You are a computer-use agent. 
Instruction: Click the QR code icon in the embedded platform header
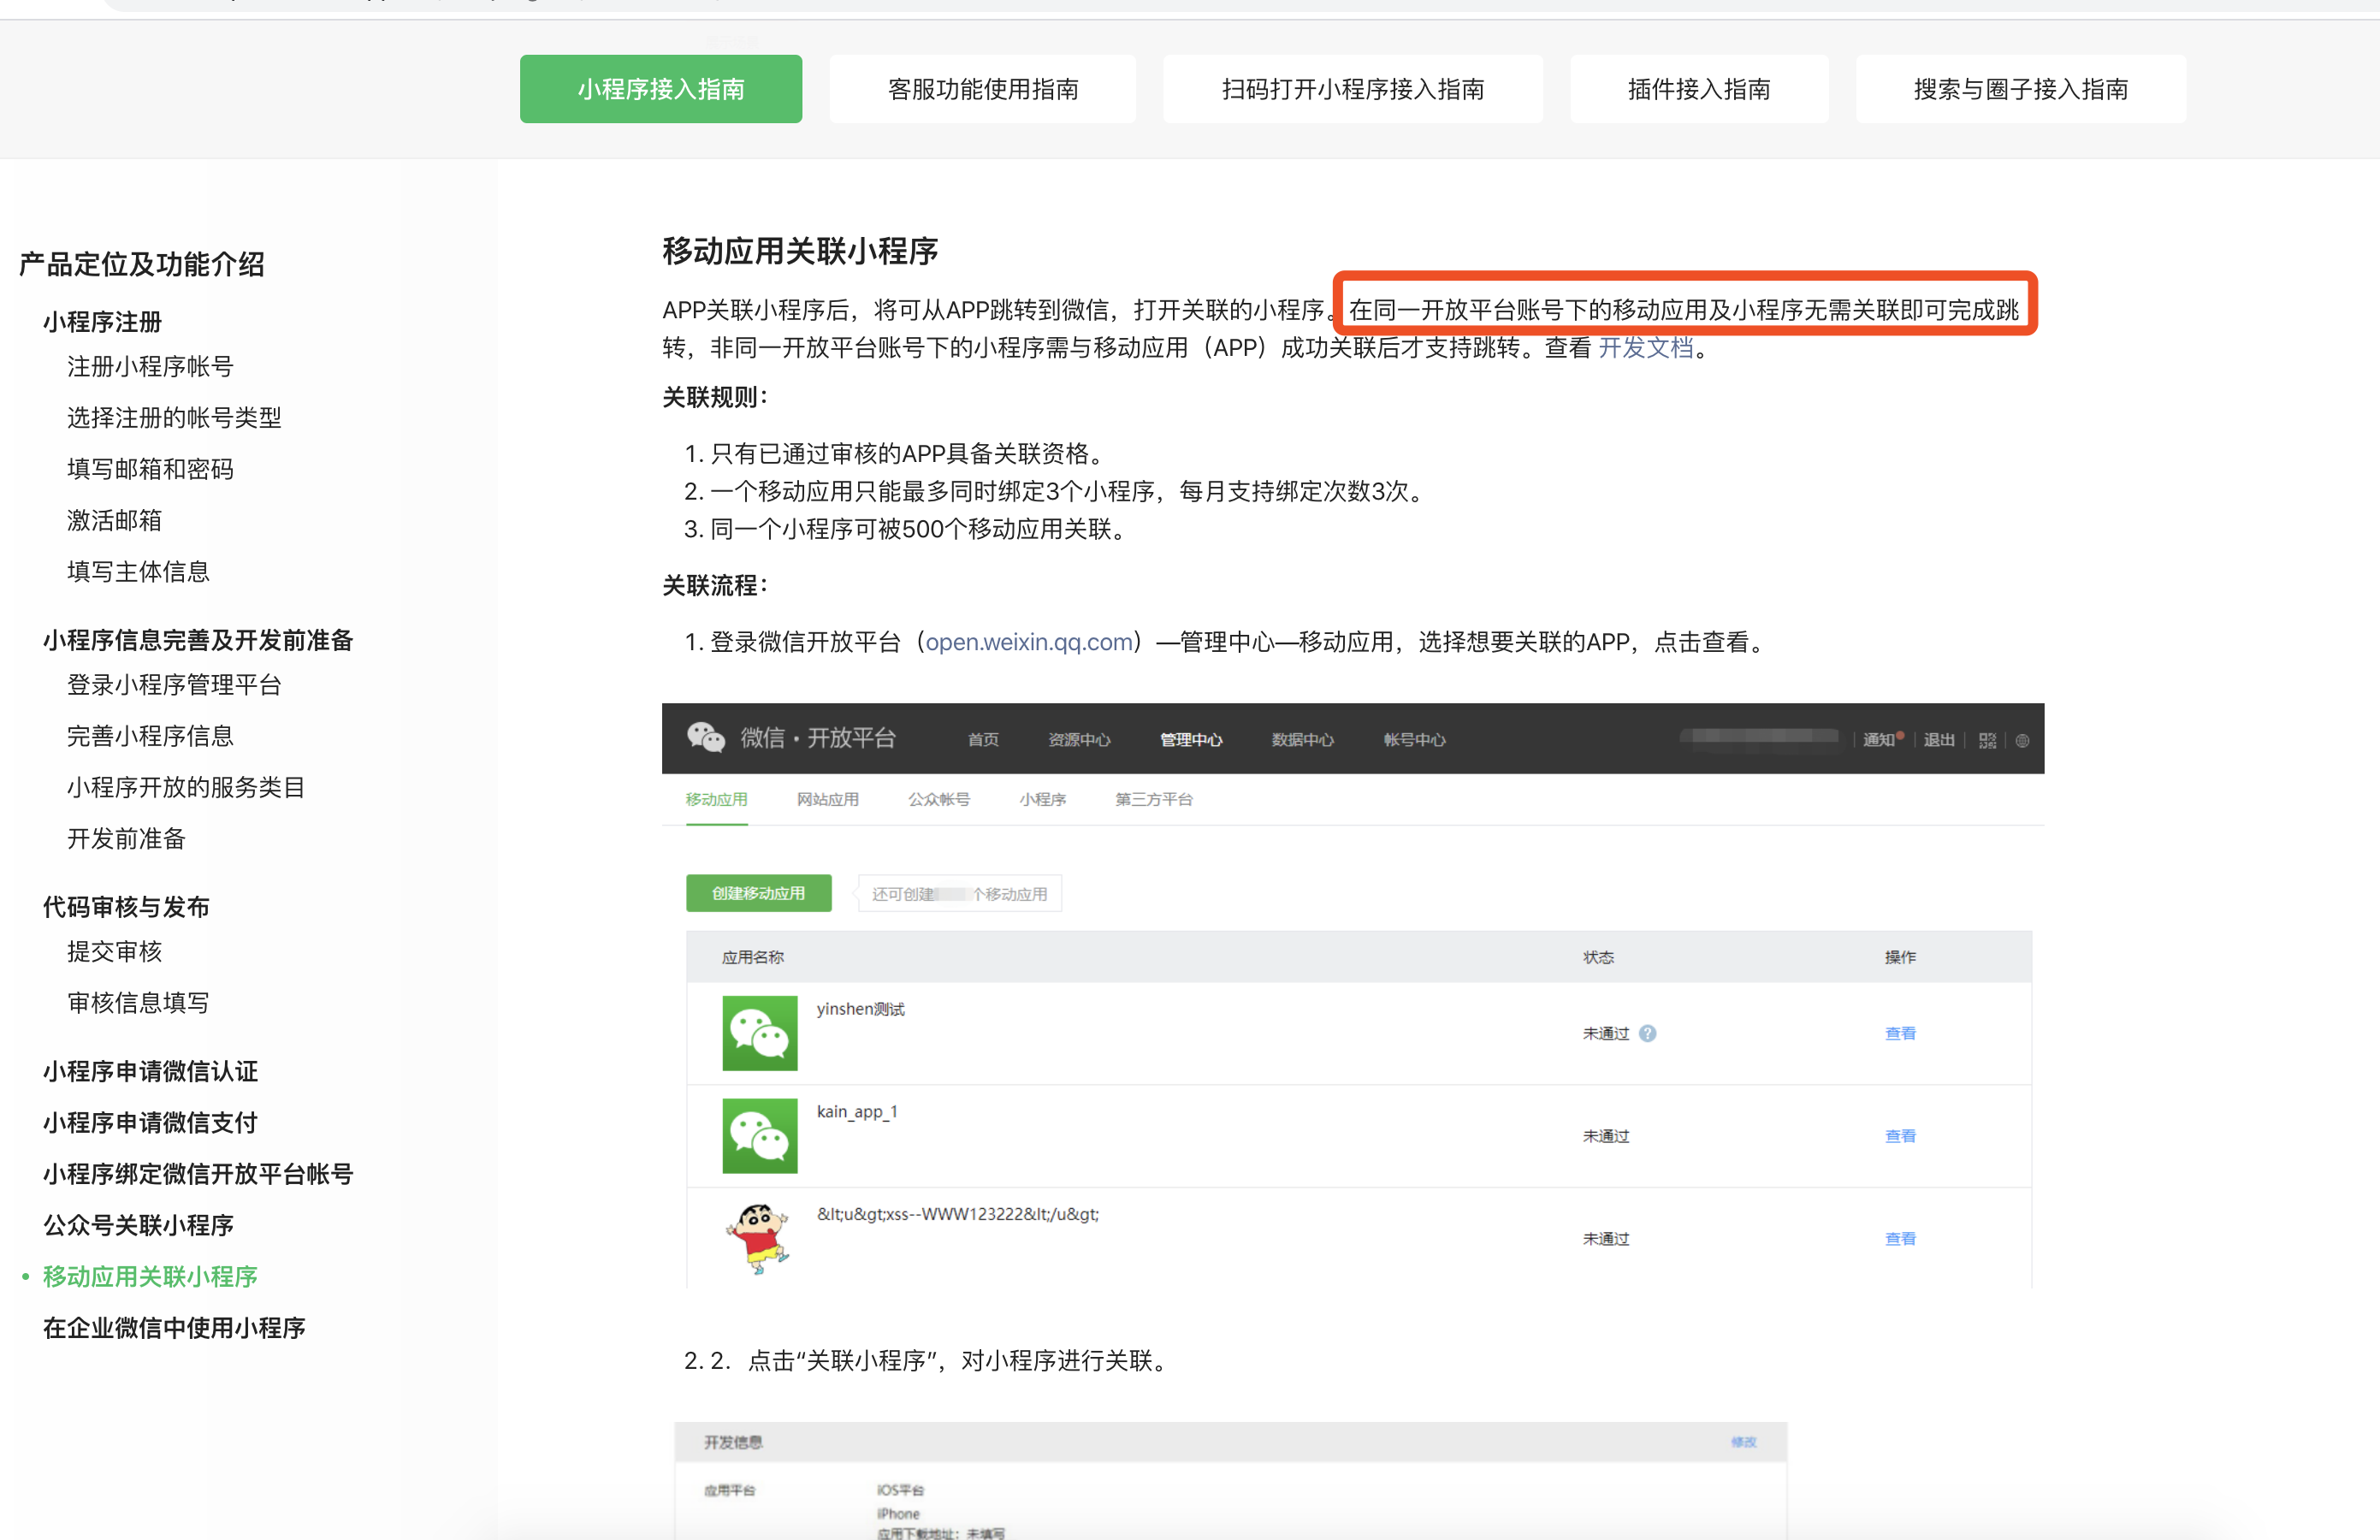(1987, 740)
